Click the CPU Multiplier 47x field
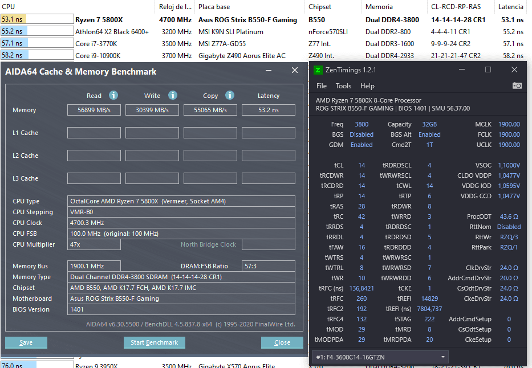Image resolution: width=532 pixels, height=368 pixels. tap(94, 244)
